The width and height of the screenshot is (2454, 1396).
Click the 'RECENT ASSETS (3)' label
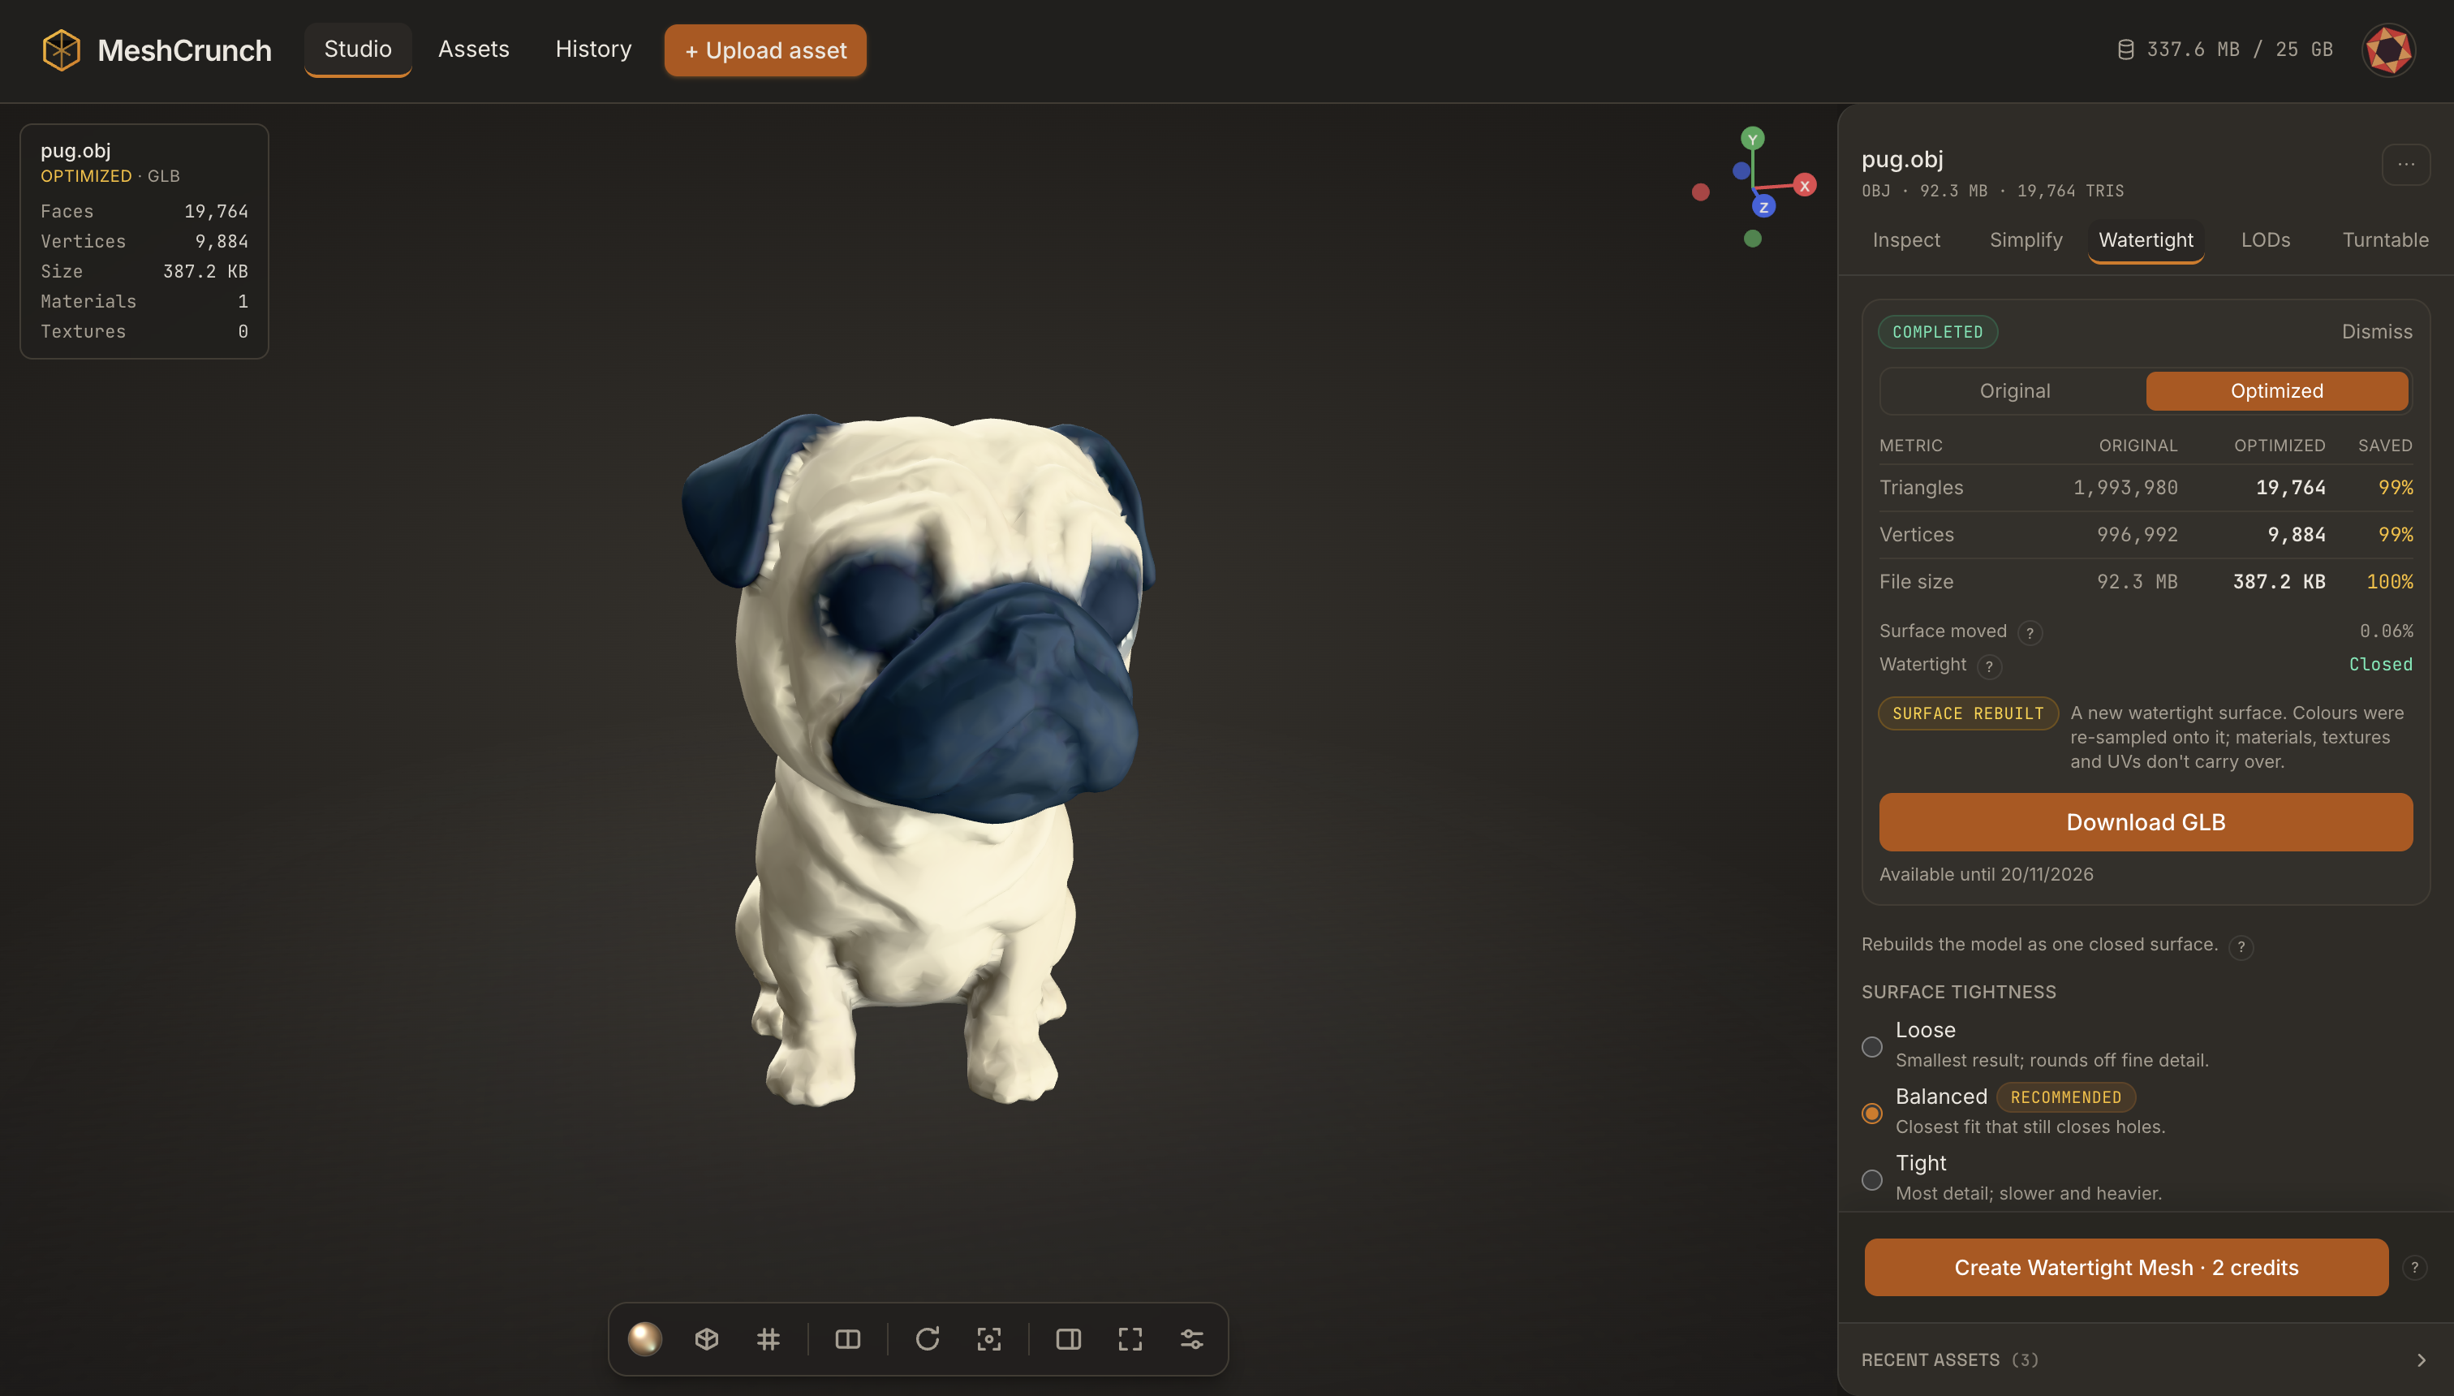point(1950,1359)
